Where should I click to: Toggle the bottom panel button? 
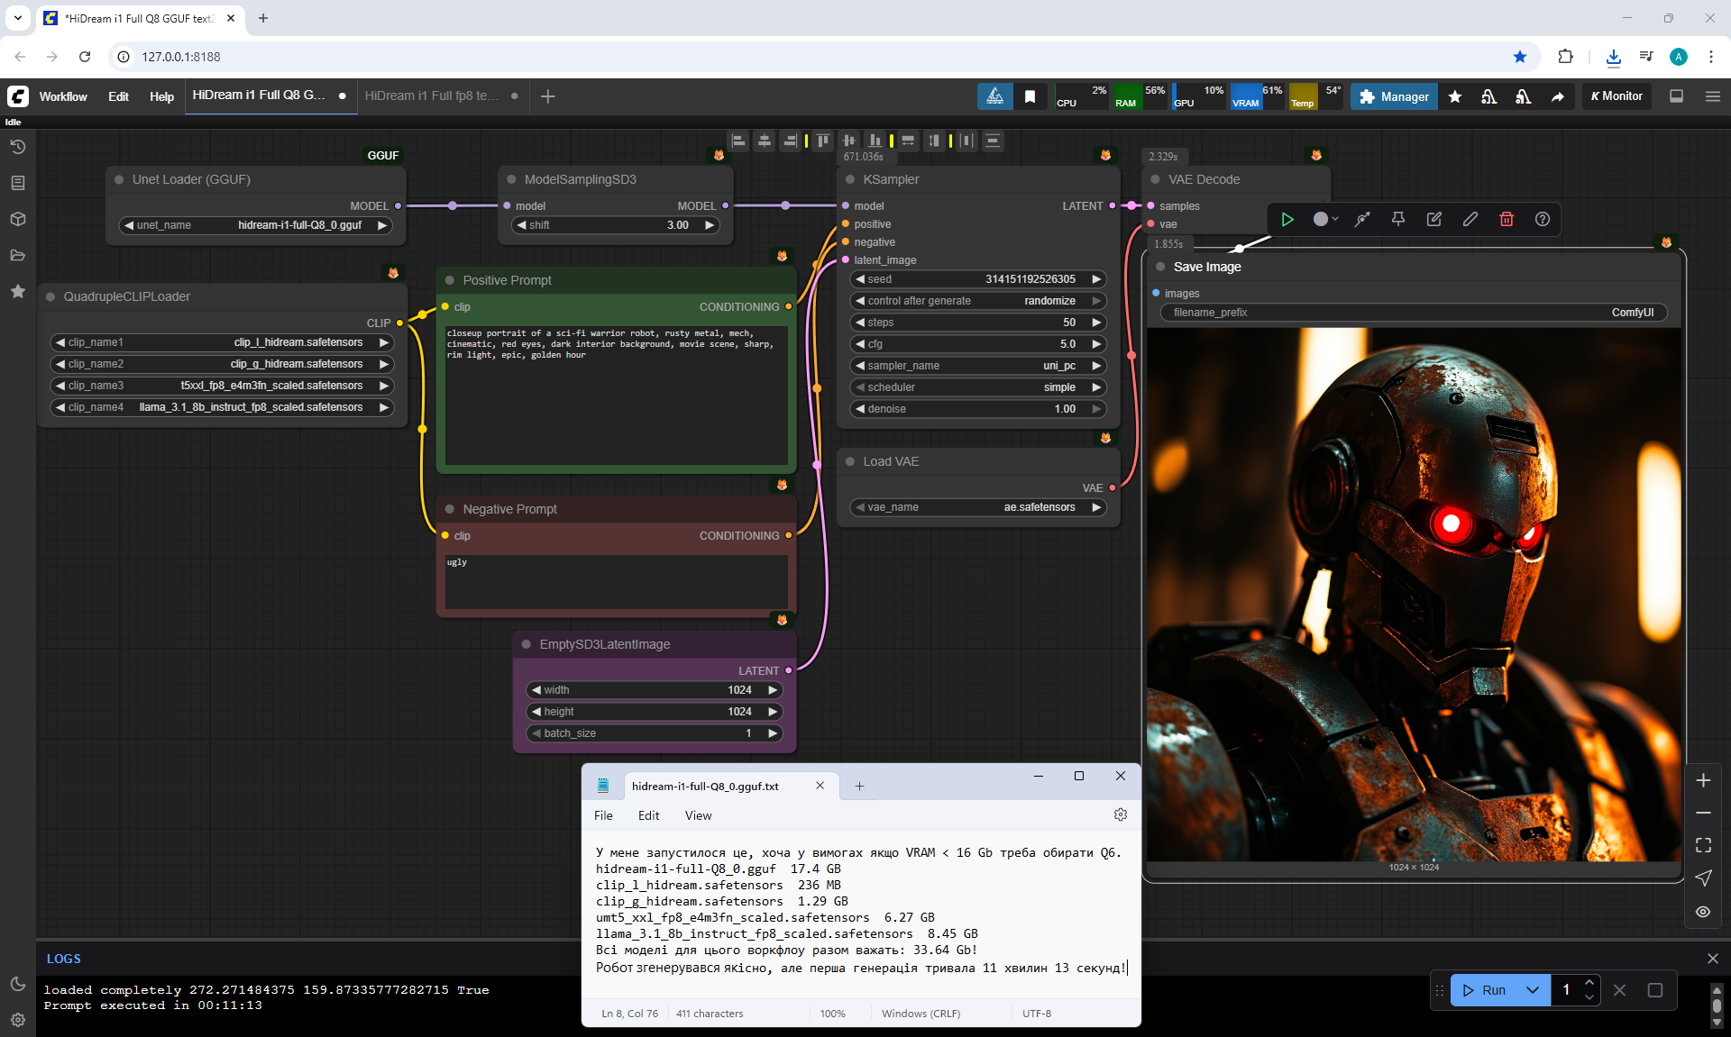pyautogui.click(x=1677, y=96)
